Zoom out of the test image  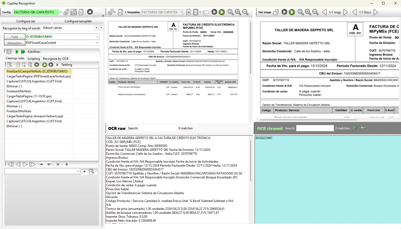coord(315,12)
